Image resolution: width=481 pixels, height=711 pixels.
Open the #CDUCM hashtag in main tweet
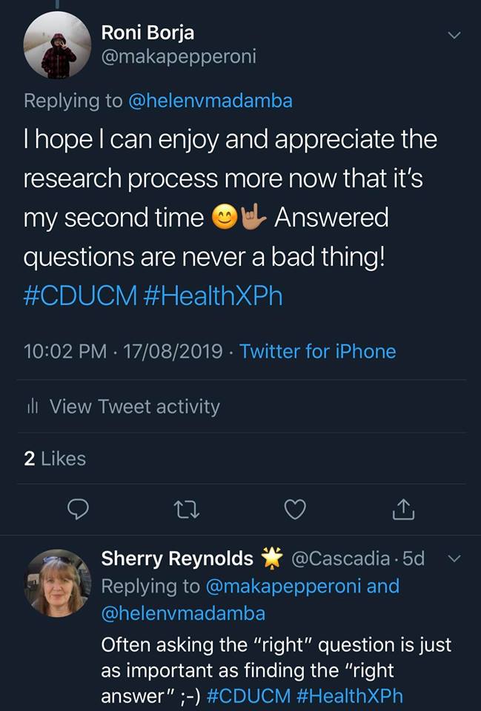(81, 296)
